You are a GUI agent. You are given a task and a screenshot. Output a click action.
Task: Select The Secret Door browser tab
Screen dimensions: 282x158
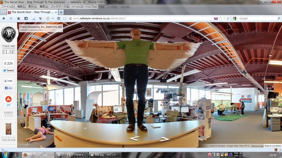[32, 12]
